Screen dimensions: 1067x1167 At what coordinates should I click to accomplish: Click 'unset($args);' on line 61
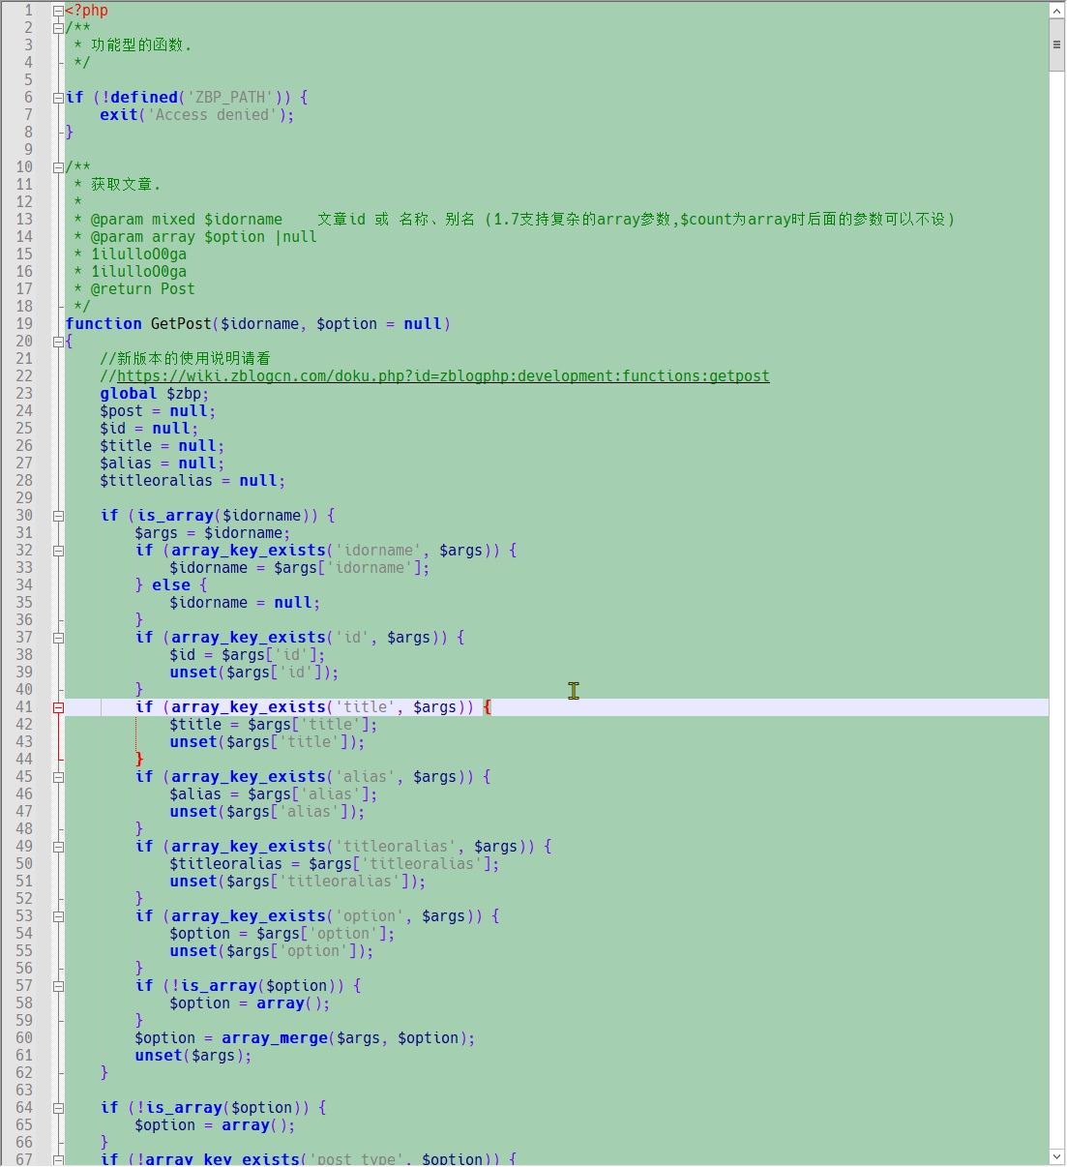point(193,1056)
